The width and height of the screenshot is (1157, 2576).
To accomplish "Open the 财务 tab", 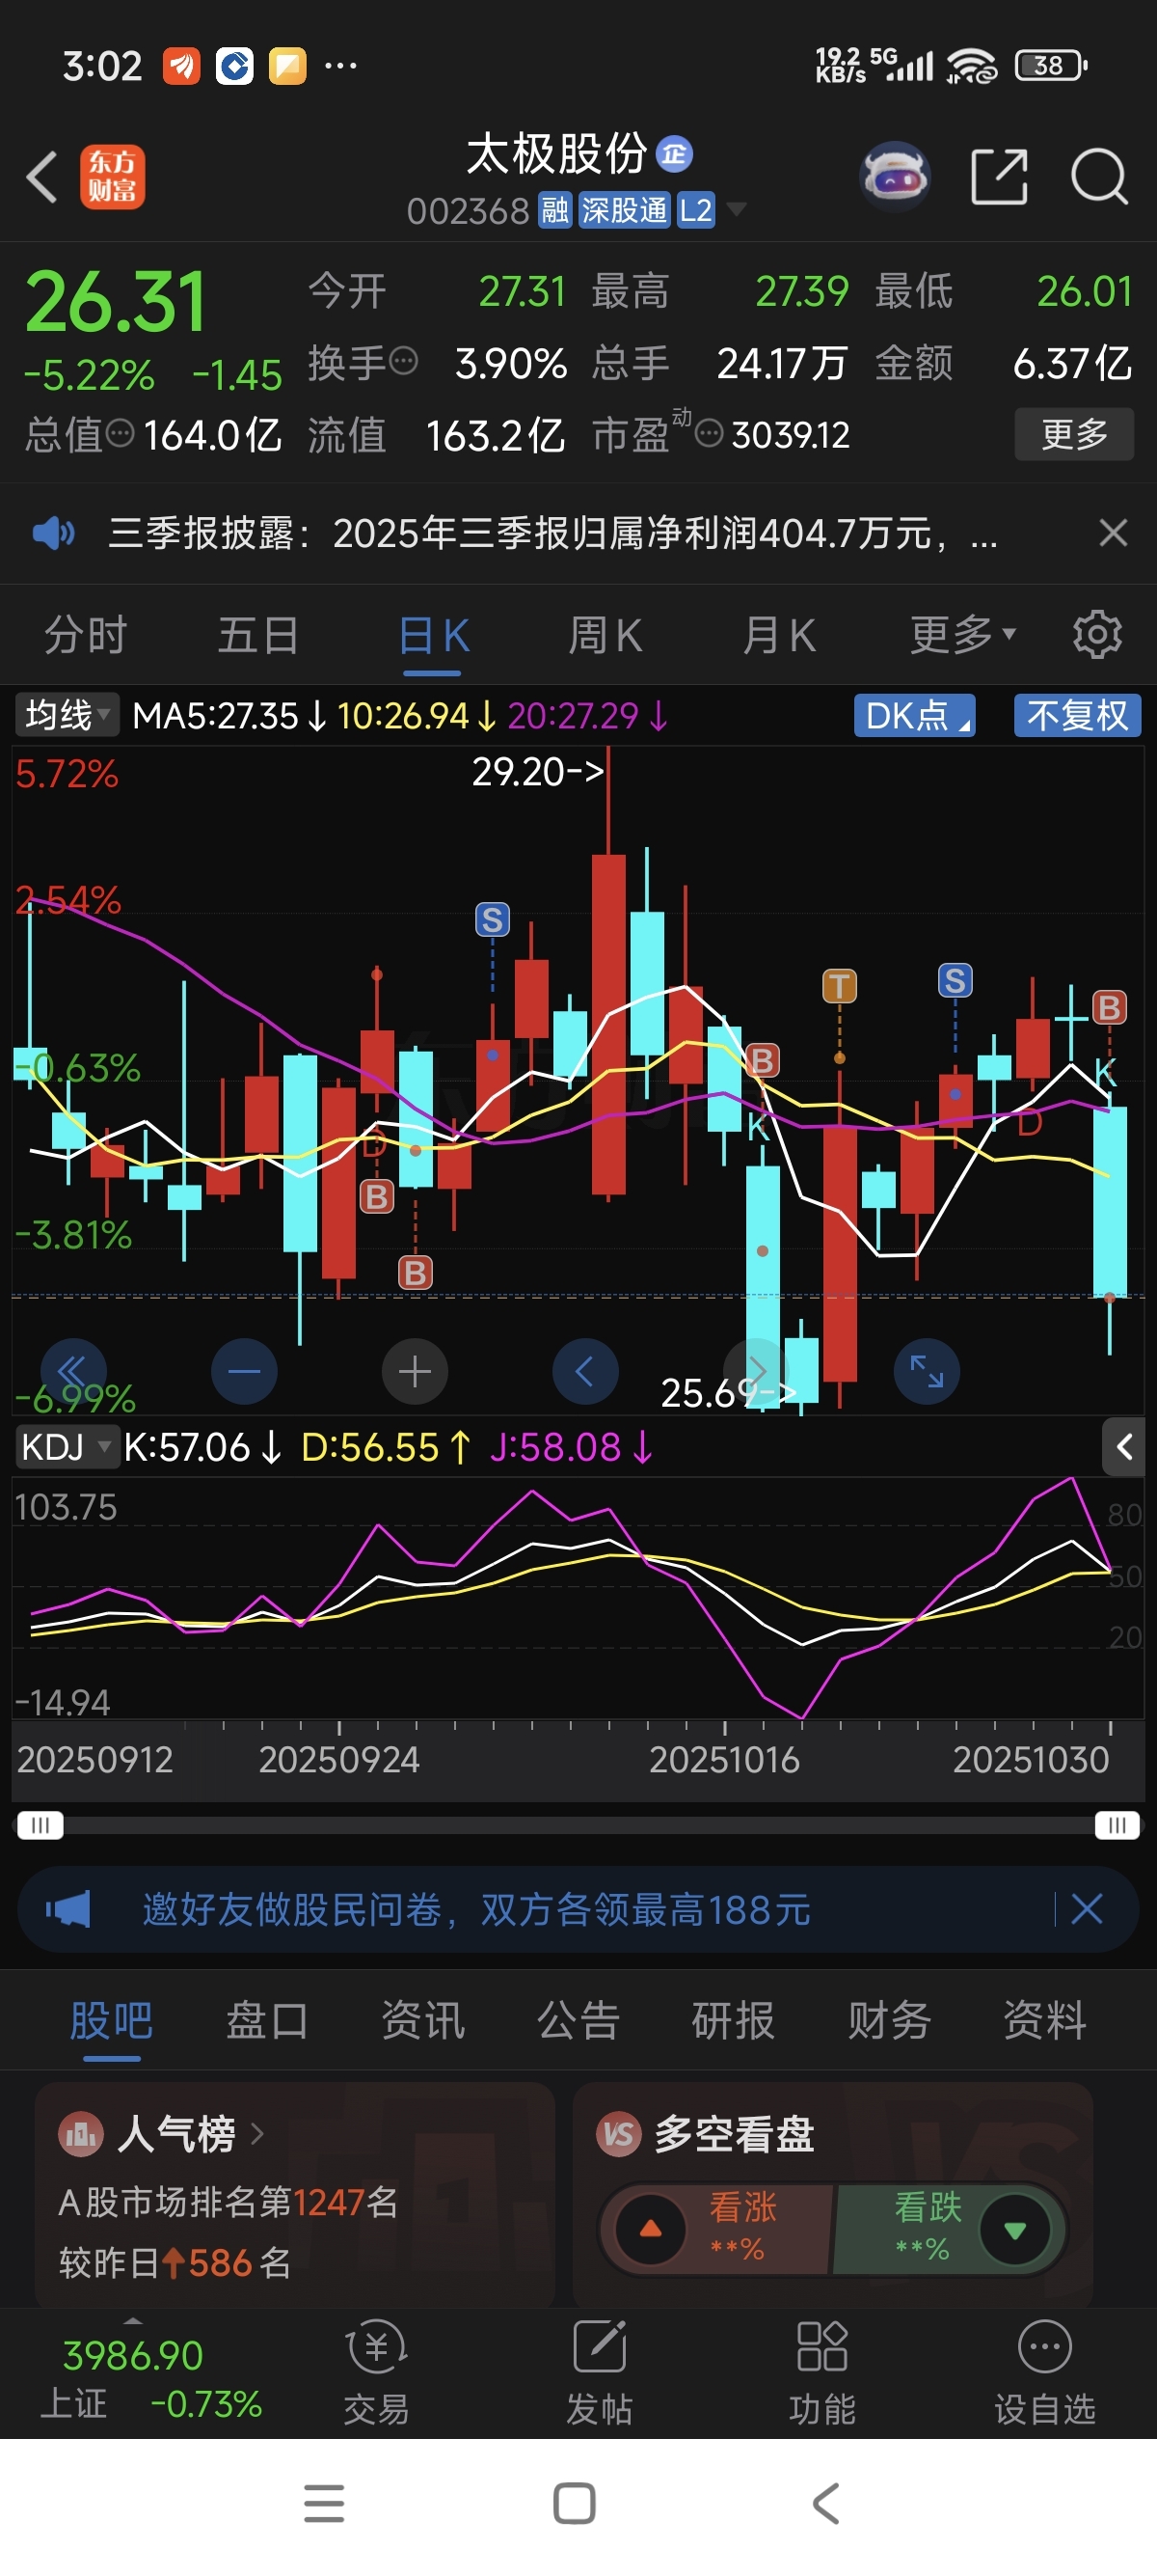I will 889,2020.
